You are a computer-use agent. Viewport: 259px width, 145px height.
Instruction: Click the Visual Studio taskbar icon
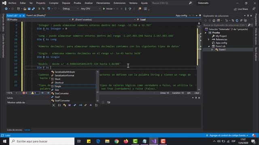(154, 141)
